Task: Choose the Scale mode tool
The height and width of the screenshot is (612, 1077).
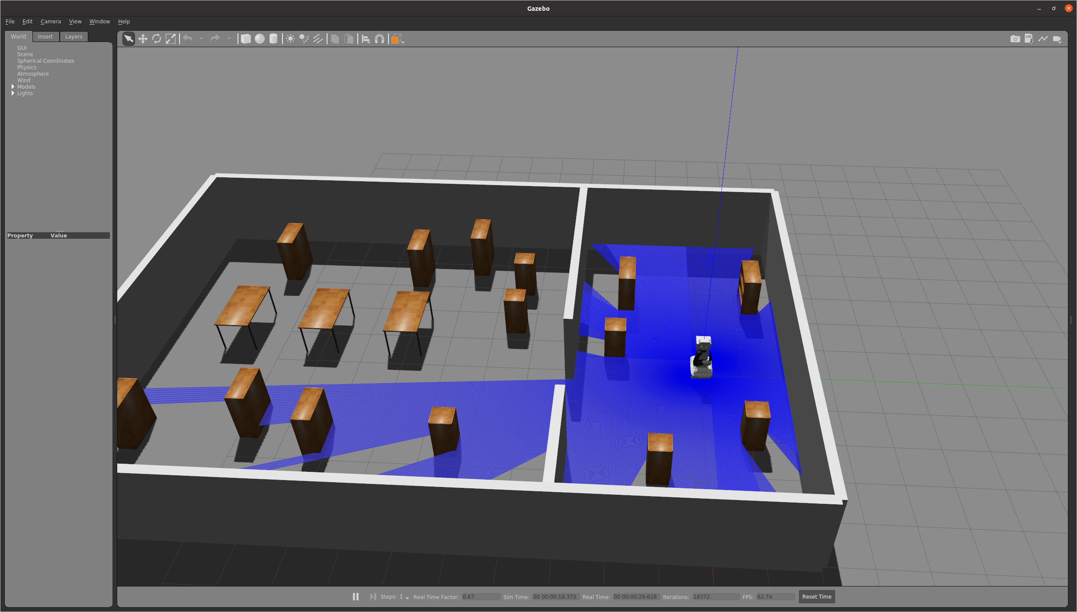Action: tap(171, 39)
